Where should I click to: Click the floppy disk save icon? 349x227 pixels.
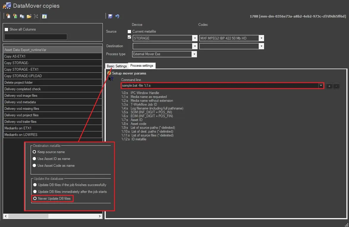pyautogui.click(x=110, y=16)
